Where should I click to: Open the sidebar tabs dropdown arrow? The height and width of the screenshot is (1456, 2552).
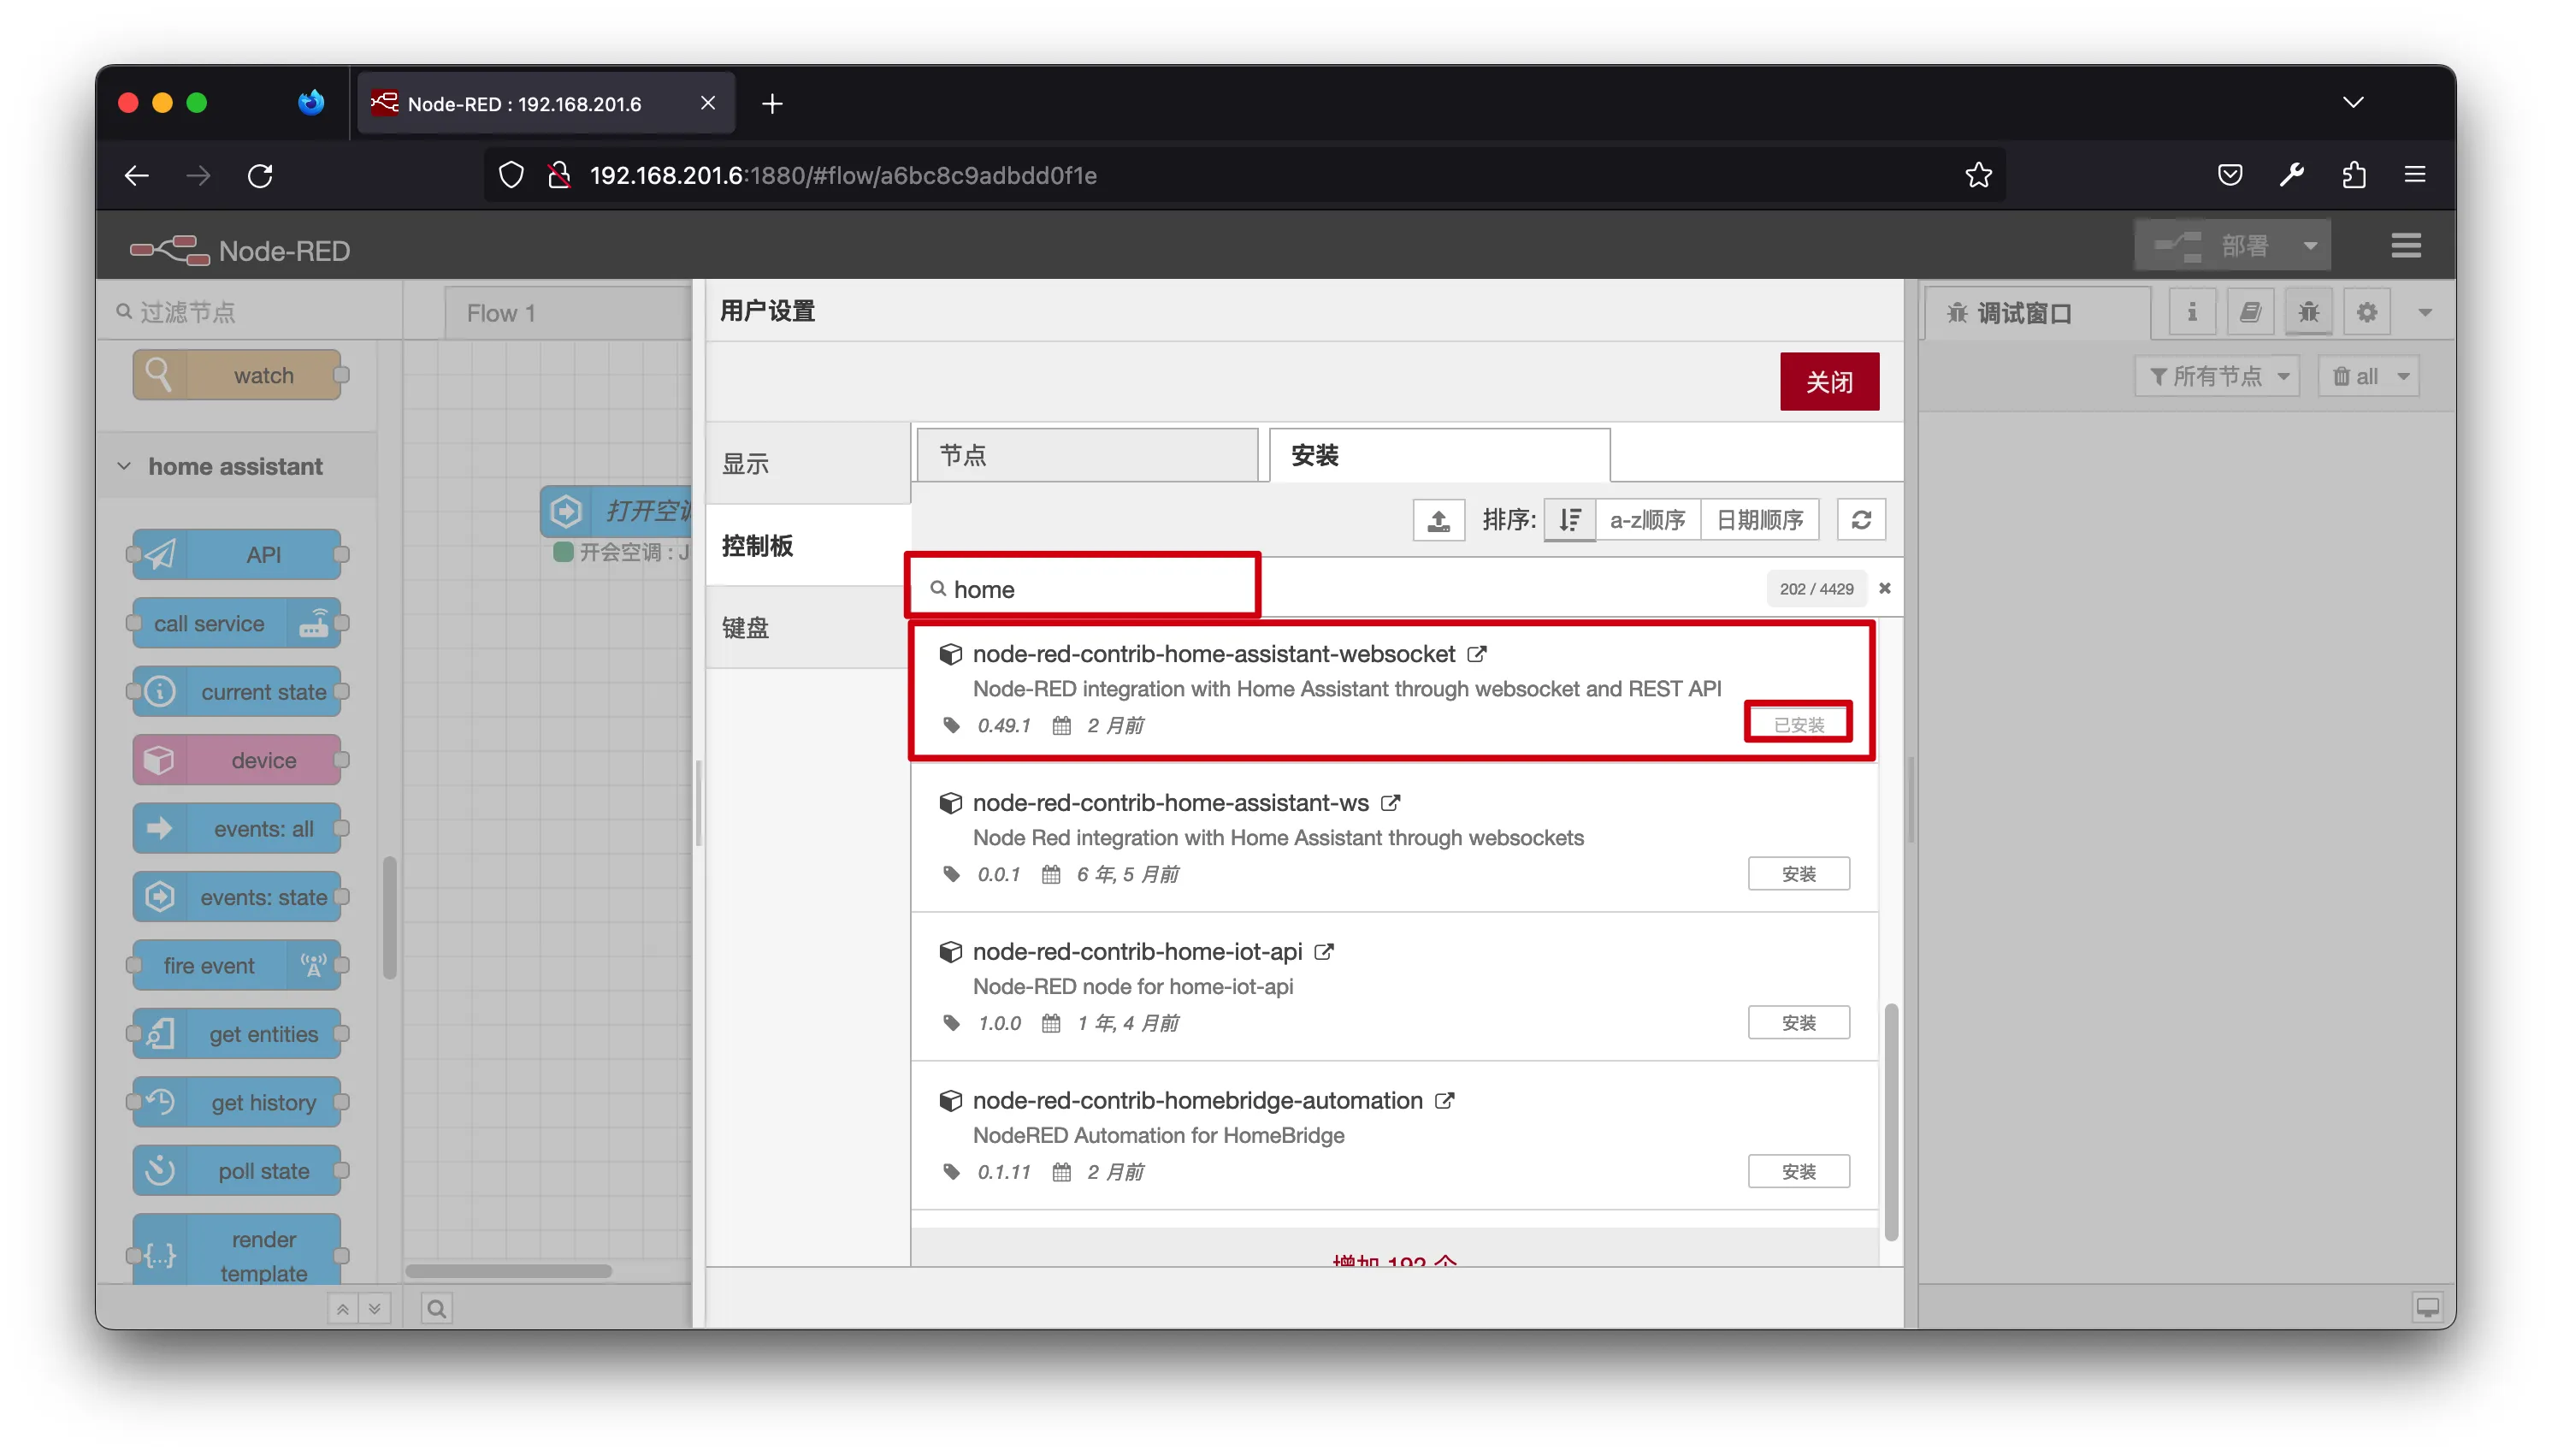pyautogui.click(x=2425, y=313)
